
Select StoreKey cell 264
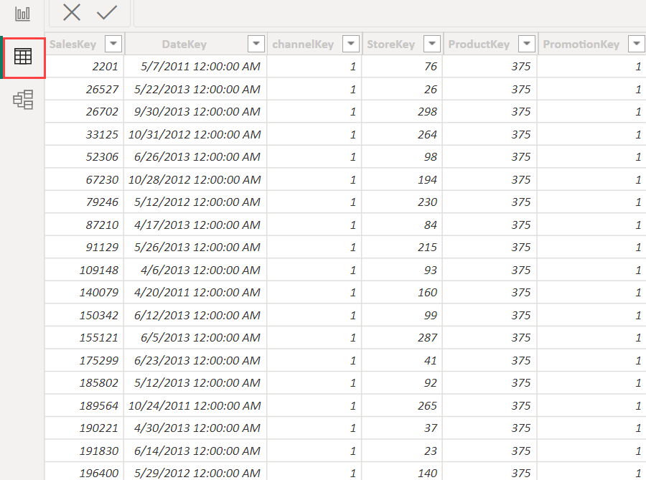point(402,134)
